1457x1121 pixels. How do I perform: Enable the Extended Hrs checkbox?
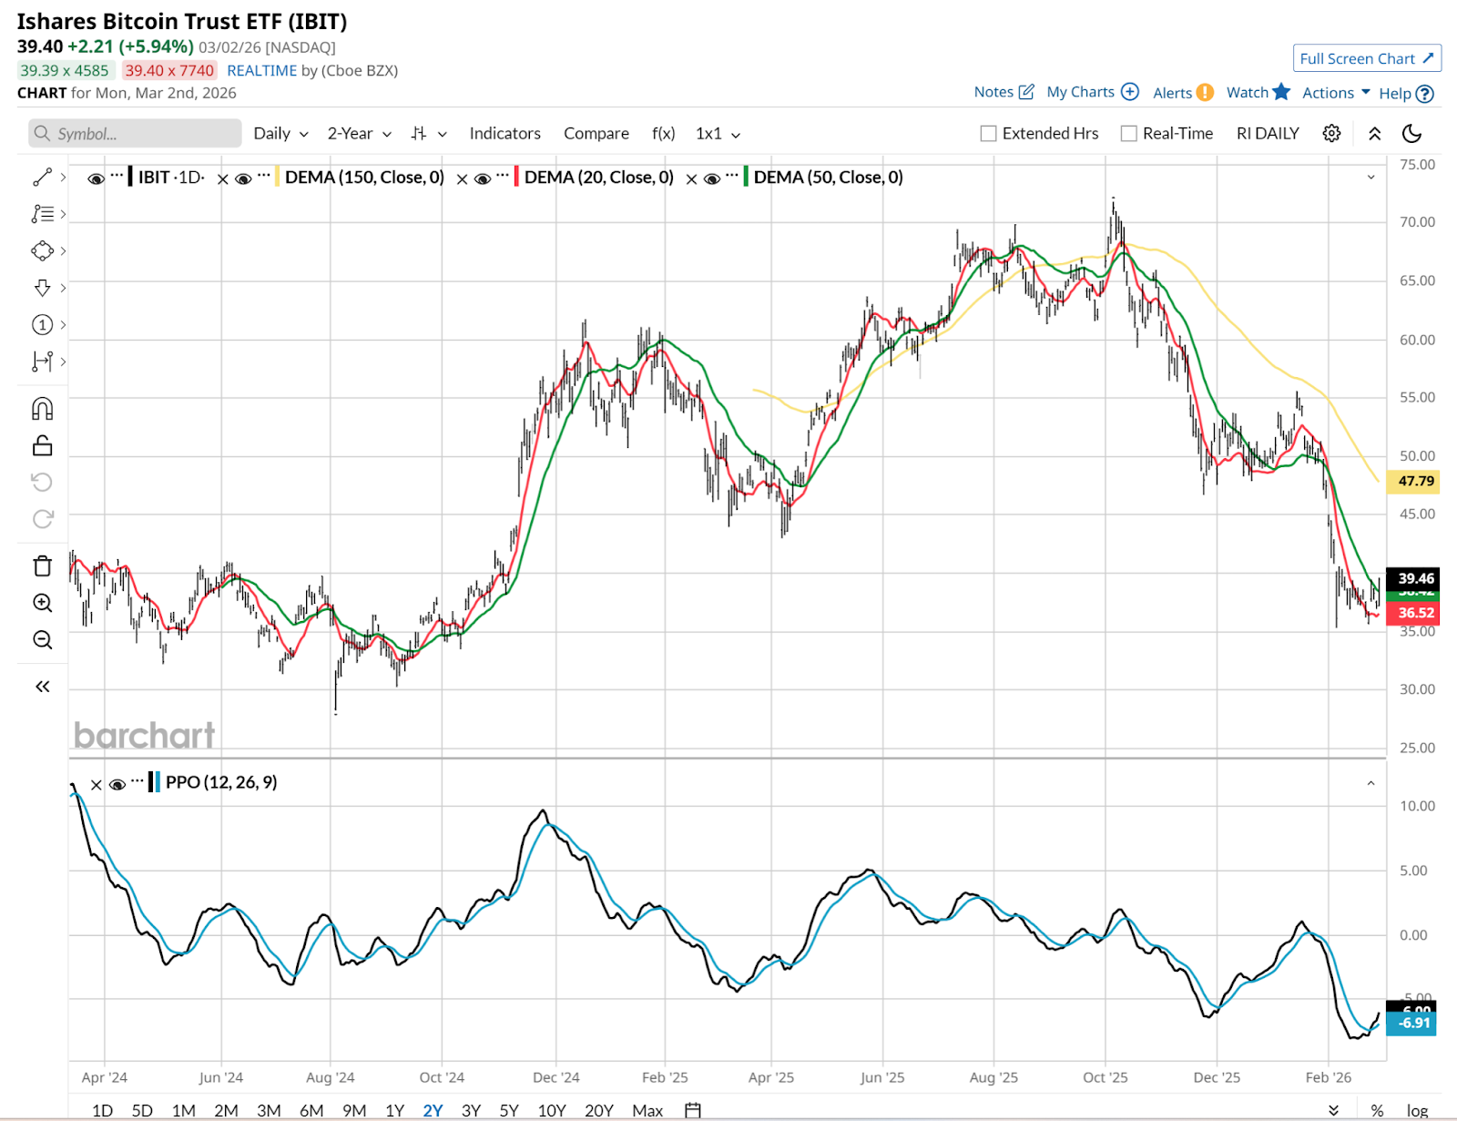tap(988, 134)
